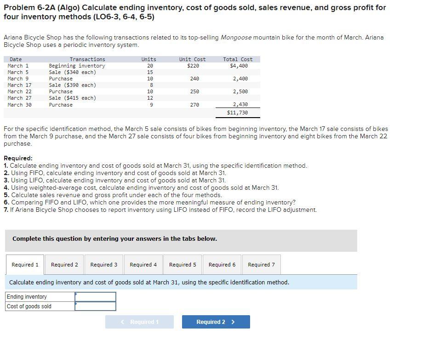Open the Required 3 tab
This screenshot has width=428, height=340.
click(x=103, y=264)
